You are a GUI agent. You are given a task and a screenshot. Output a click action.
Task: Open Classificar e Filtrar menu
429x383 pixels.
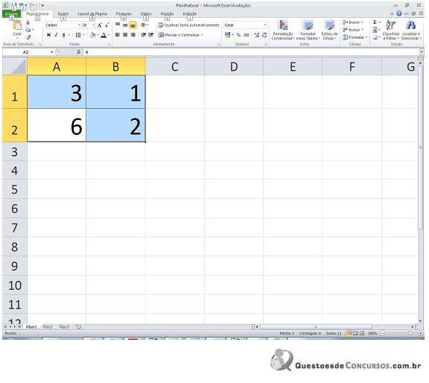point(391,30)
